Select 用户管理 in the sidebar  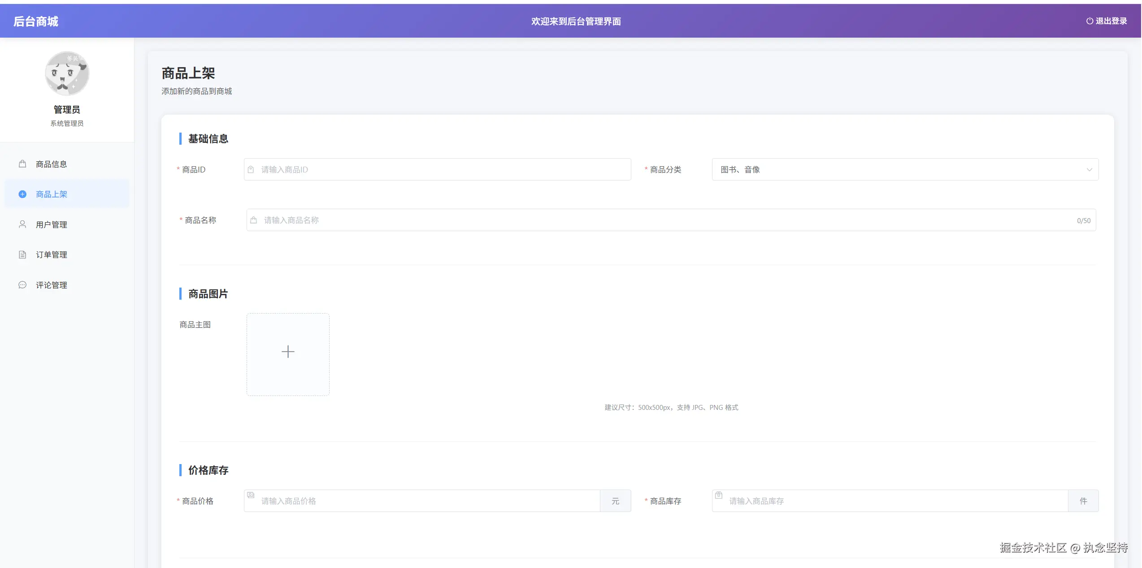point(52,224)
